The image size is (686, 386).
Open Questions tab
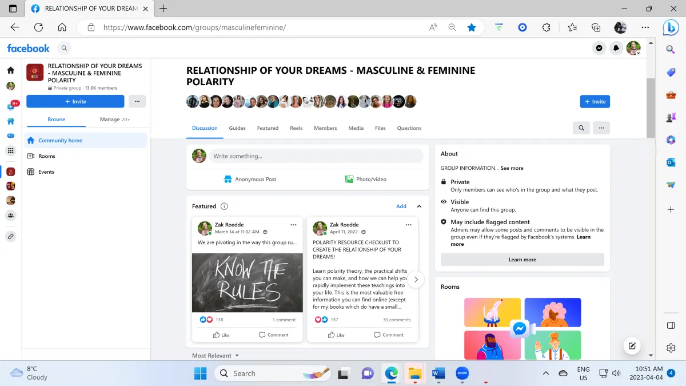[x=409, y=128]
